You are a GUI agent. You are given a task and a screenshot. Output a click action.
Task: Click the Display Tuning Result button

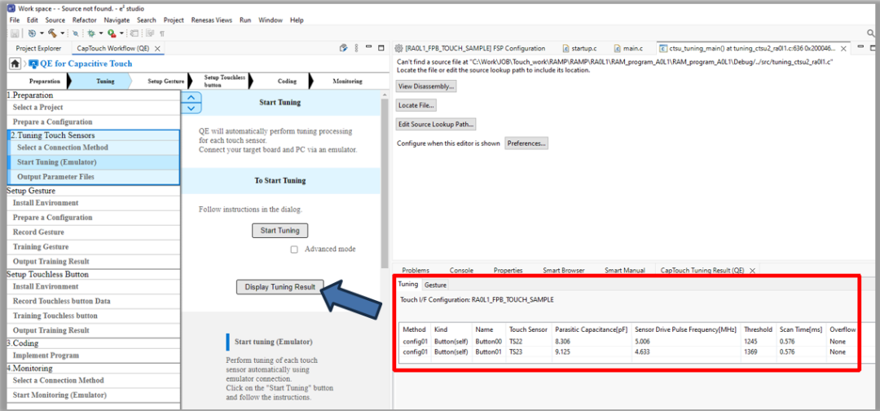coord(280,287)
